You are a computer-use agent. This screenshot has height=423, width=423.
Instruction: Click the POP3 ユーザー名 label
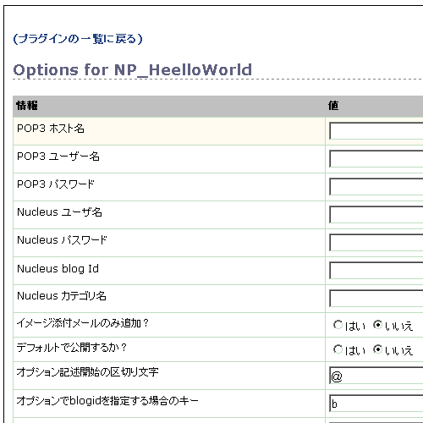pos(58,157)
